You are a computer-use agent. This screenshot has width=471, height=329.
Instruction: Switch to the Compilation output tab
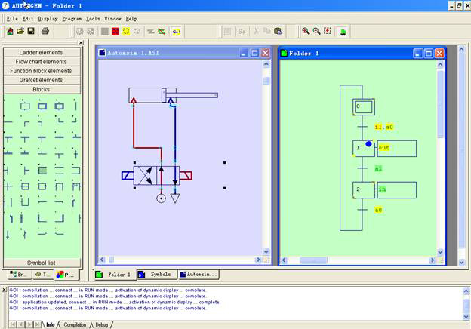(x=75, y=324)
